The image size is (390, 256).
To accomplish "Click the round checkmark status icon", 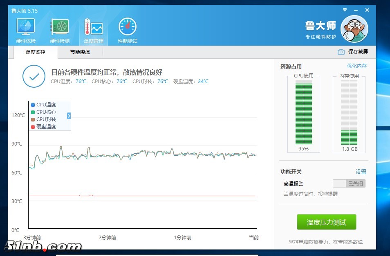I will (34, 76).
